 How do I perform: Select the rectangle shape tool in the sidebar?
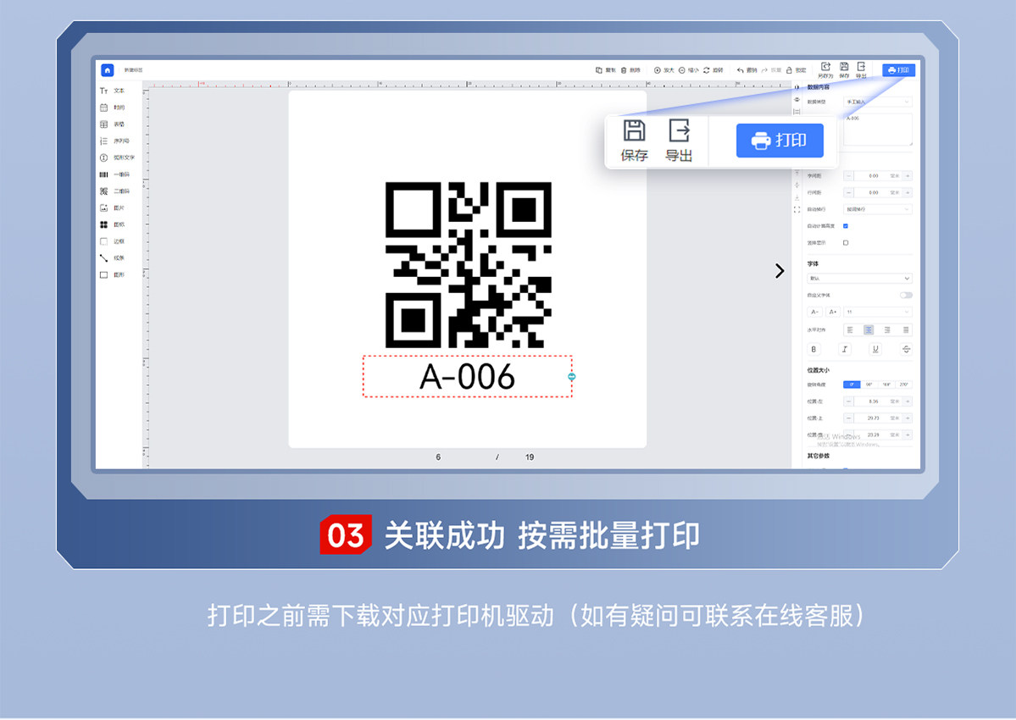tap(103, 274)
